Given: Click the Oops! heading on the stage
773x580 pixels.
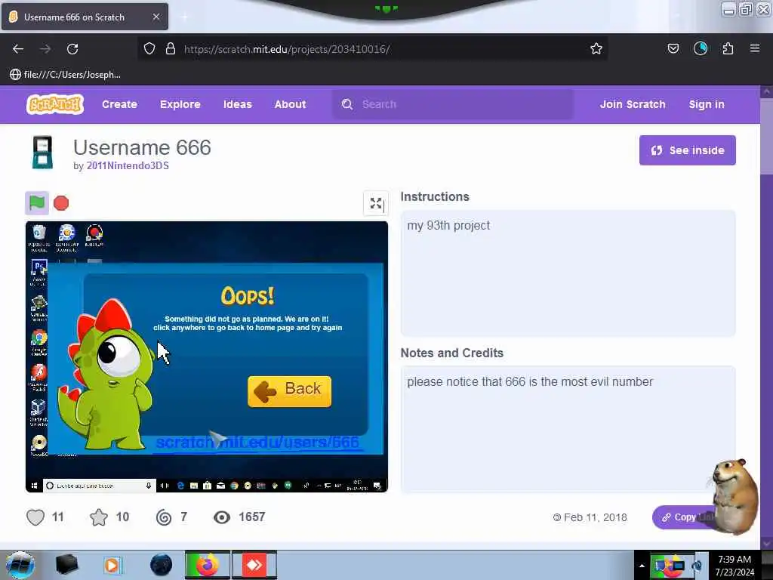Looking at the screenshot, I should (x=248, y=296).
